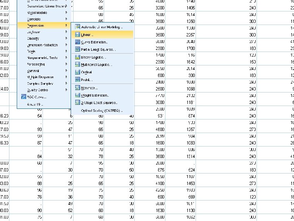Expand the Mixed Models submenu arrow

pos(66,13)
